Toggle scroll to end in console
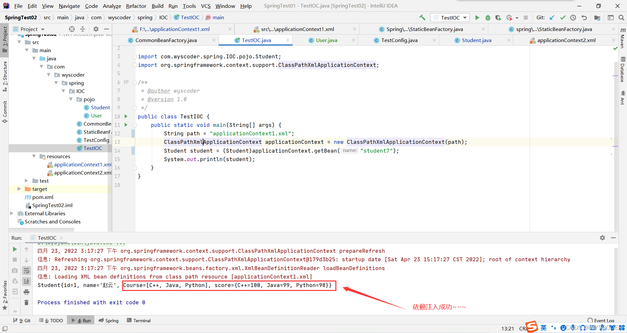 point(26,281)
